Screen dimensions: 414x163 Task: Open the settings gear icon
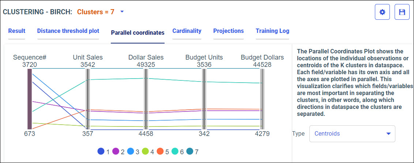pos(382,12)
